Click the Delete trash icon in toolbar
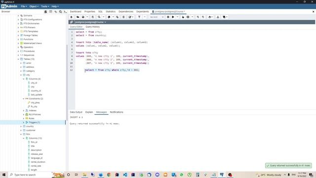Screen dimensions: 316x178 (123, 17)
